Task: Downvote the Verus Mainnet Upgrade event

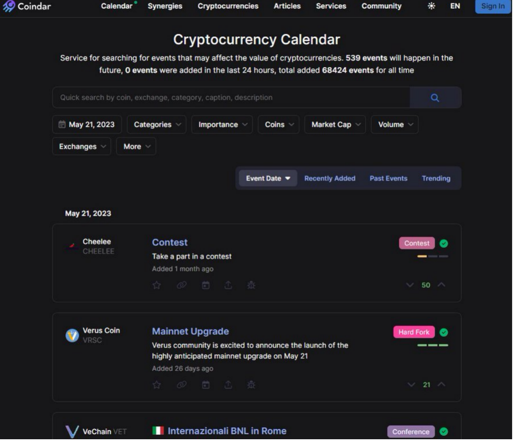Action: [x=411, y=385]
